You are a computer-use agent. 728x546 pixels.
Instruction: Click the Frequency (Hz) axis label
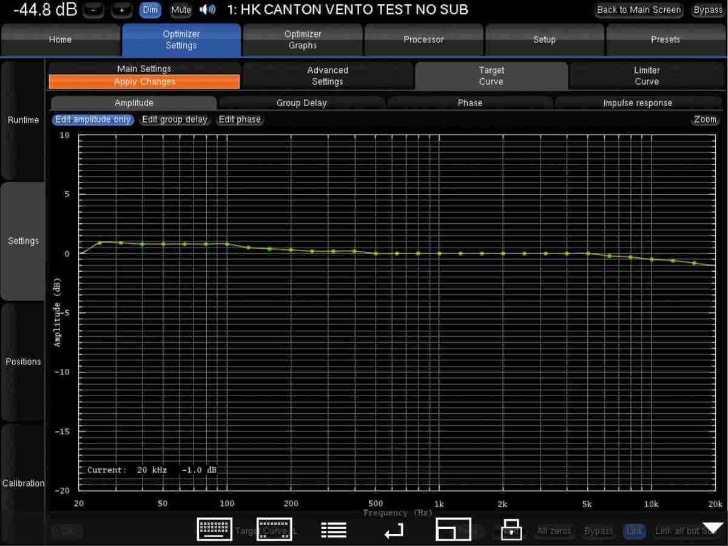[398, 513]
